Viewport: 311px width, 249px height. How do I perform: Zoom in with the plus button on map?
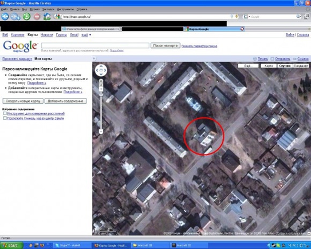(x=101, y=89)
